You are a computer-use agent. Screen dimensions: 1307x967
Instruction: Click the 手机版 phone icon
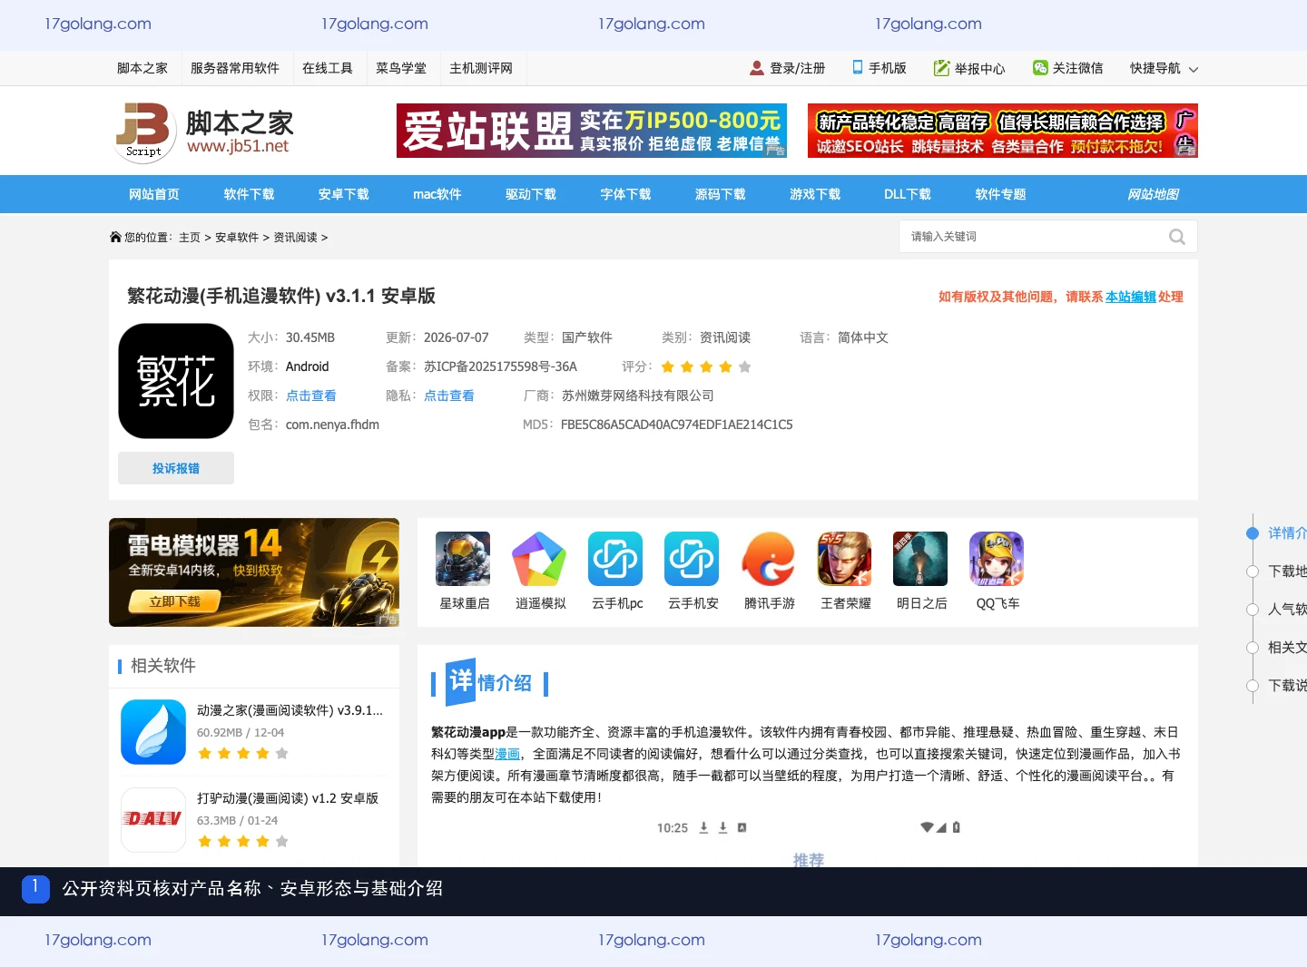point(858,67)
